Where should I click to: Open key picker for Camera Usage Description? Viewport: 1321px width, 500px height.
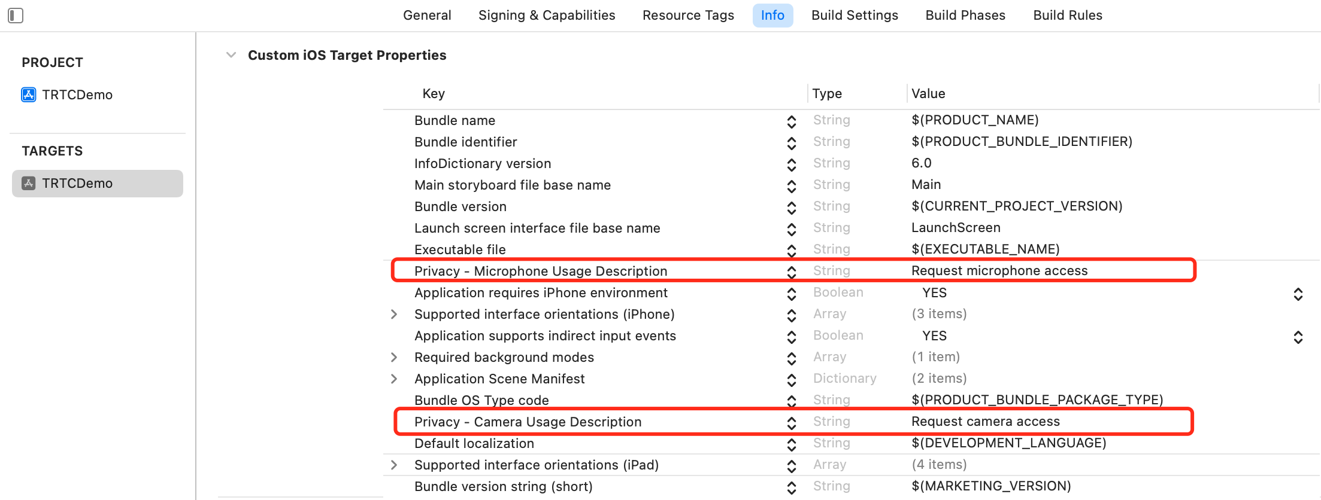tap(791, 423)
